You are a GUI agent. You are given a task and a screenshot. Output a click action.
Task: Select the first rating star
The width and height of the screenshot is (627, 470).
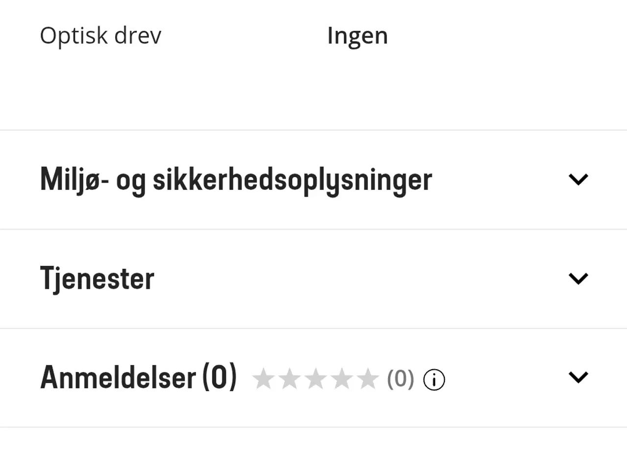[264, 379]
